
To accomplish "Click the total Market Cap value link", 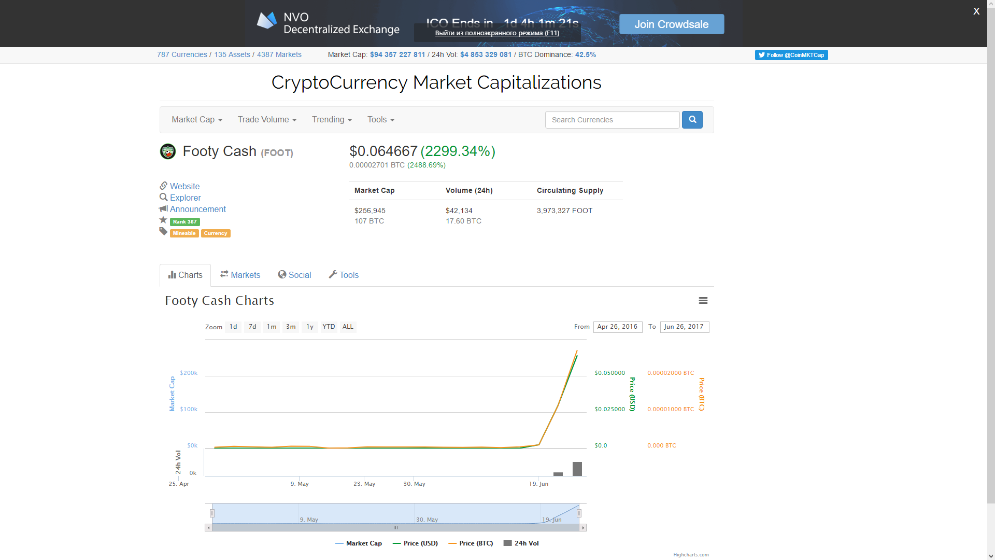I will [x=397, y=54].
